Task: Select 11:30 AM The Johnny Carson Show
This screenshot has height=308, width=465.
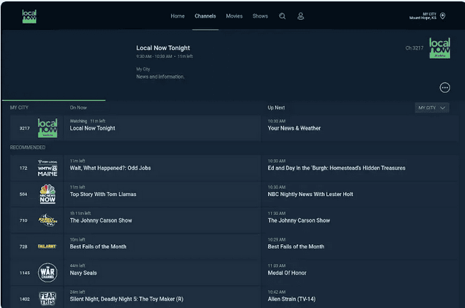Action: (360, 220)
